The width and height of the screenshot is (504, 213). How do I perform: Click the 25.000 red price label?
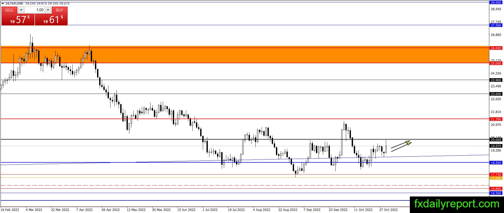pos(496,63)
